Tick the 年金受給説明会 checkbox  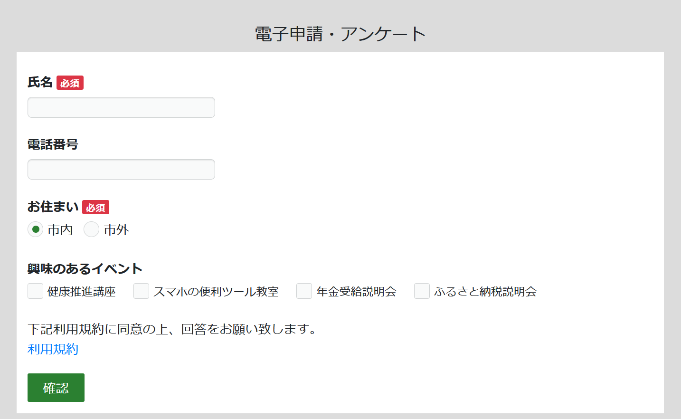pyautogui.click(x=304, y=291)
